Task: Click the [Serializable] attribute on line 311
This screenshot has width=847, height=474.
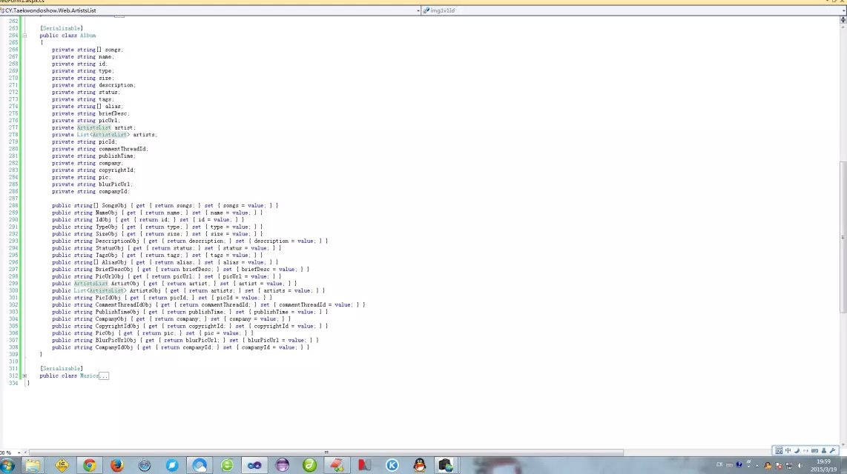Action: 61,368
